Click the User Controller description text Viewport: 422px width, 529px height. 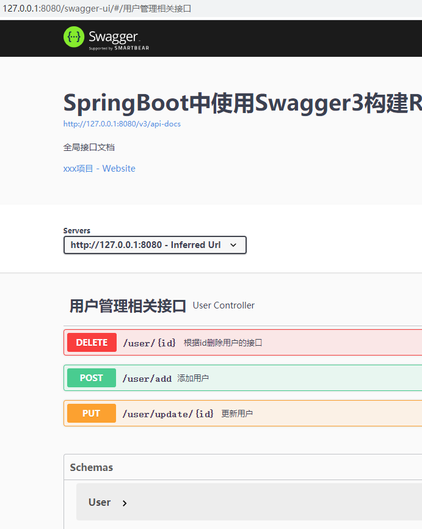[x=224, y=305]
